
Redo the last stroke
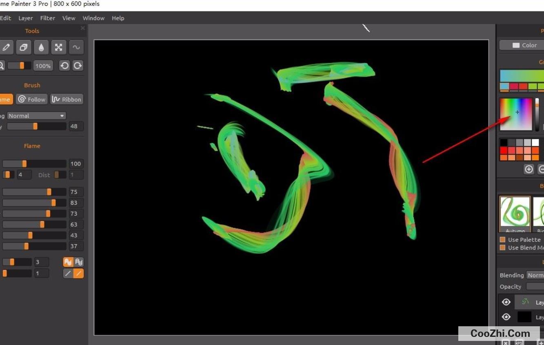pyautogui.click(x=78, y=66)
